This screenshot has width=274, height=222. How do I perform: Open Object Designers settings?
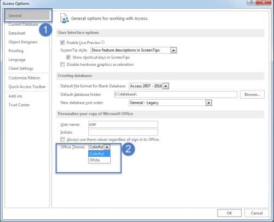(23, 42)
